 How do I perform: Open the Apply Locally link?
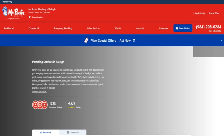(x=200, y=13)
